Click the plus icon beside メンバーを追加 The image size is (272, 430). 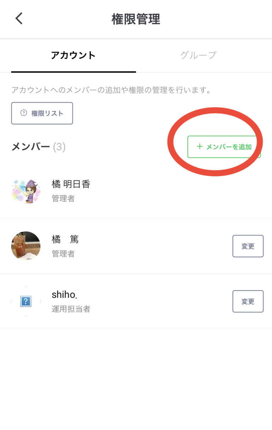[199, 147]
